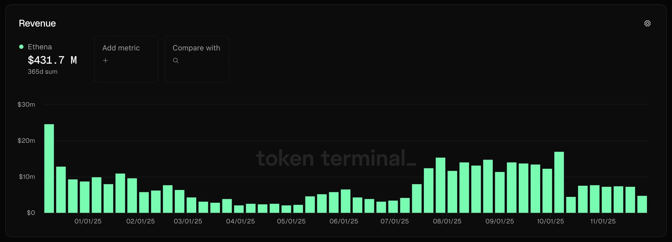Click the 08/01/25 axis date label

(447, 221)
